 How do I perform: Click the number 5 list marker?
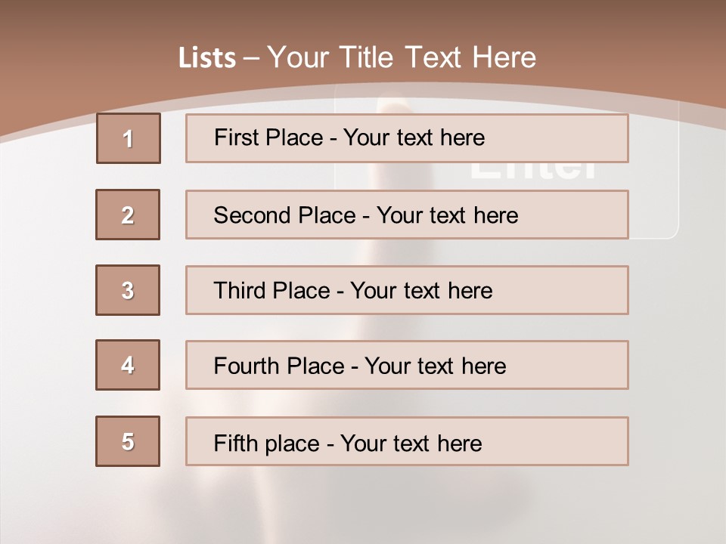[x=128, y=441]
